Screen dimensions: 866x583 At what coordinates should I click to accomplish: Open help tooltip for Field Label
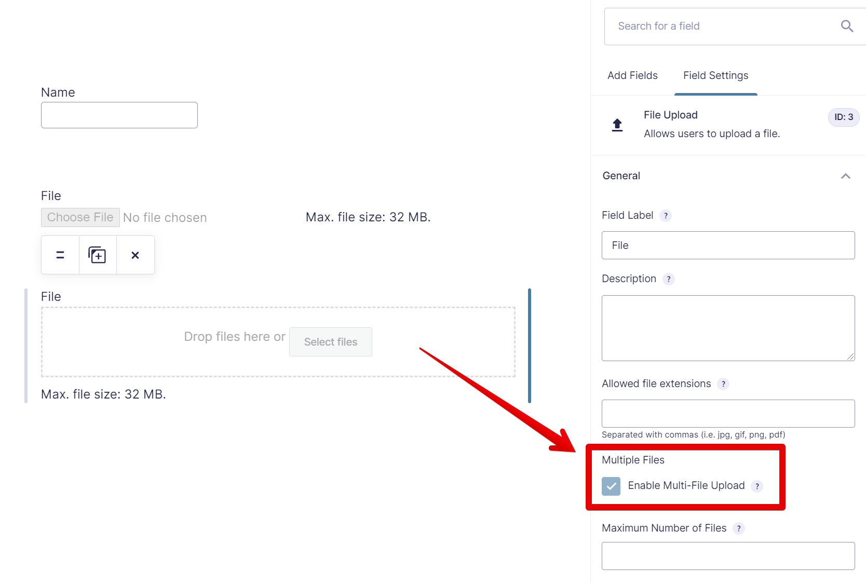(x=666, y=216)
